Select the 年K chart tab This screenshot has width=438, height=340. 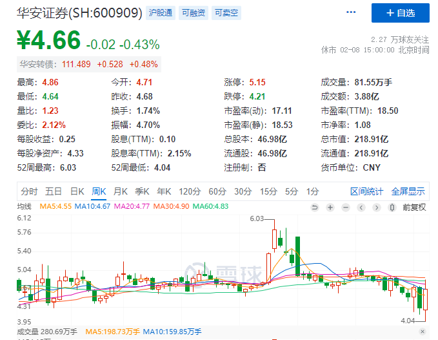(x=164, y=191)
